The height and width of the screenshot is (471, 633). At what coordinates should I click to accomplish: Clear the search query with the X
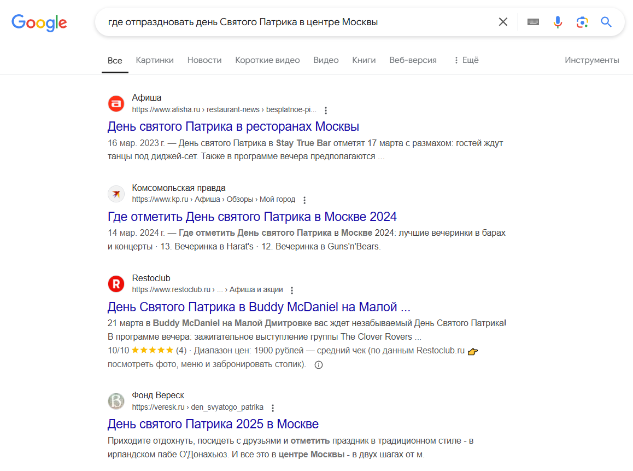point(503,22)
